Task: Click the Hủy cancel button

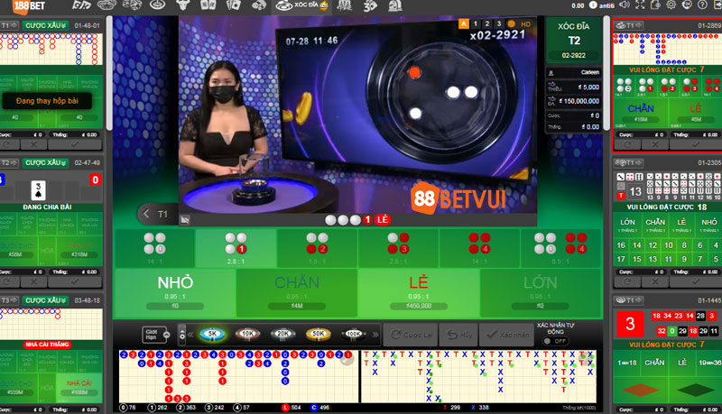Action: 458,335
